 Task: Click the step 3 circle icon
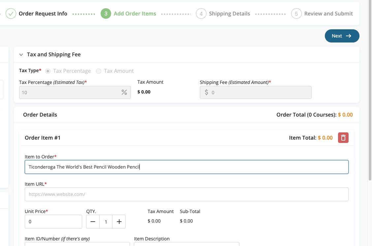point(106,14)
